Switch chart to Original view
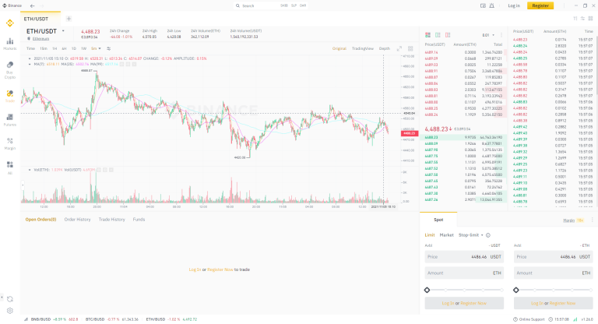This screenshot has height=324, width=598. click(339, 48)
